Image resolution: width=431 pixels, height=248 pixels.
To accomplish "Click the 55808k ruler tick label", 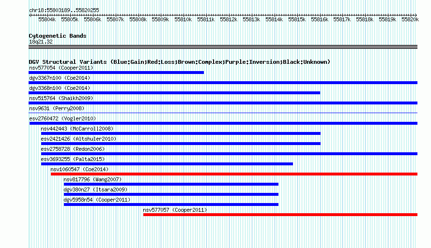I will point(138,19).
